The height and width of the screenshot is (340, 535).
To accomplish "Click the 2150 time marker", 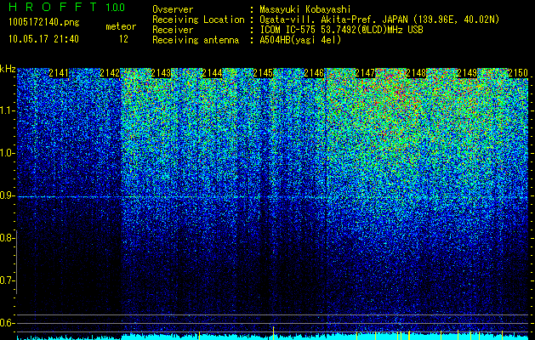I will (518, 73).
